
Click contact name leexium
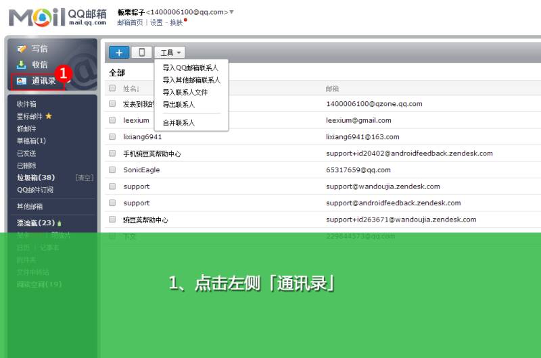point(137,120)
